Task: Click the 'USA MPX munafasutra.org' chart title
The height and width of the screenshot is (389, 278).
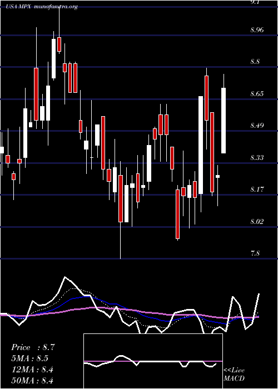Action: (x=42, y=7)
